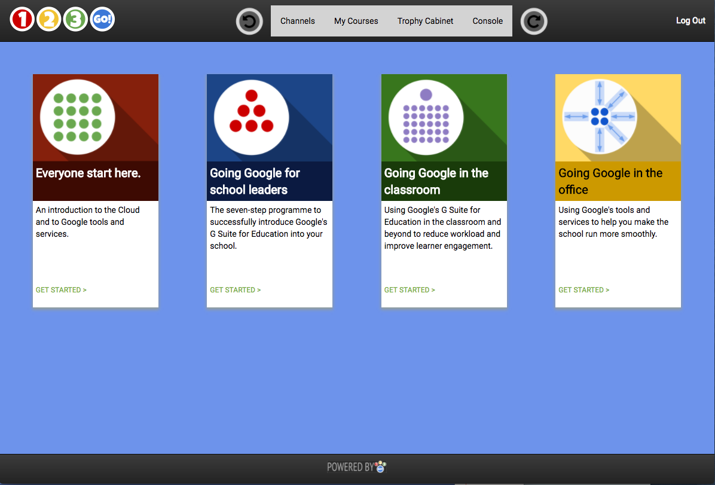Screen dimensions: 715x485
Task: Click the 'reduce workload' classroom description text
Action: pyautogui.click(x=443, y=228)
